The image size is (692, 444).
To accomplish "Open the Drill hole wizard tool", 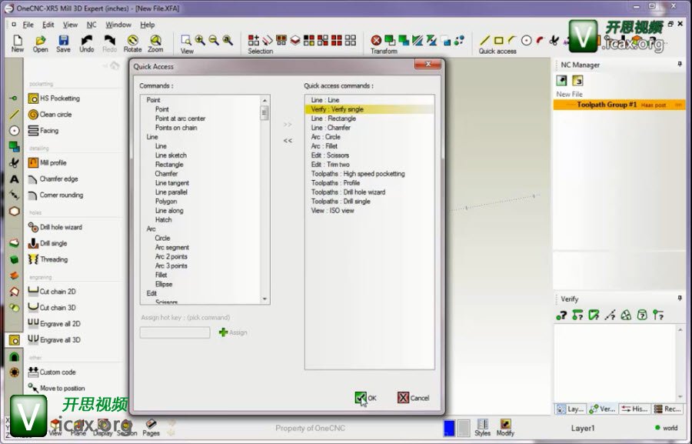I will [x=34, y=227].
